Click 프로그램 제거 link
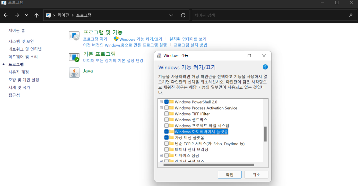Image resolution: width=358 pixels, height=186 pixels. coord(95,39)
